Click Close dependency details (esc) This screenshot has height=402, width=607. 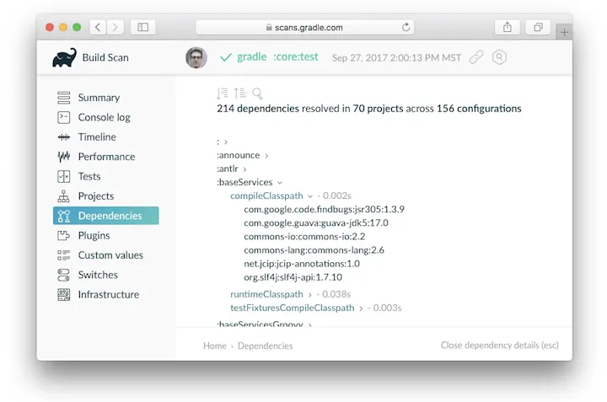pos(499,346)
